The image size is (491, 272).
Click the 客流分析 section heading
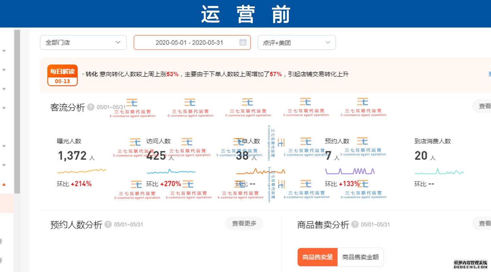point(67,107)
